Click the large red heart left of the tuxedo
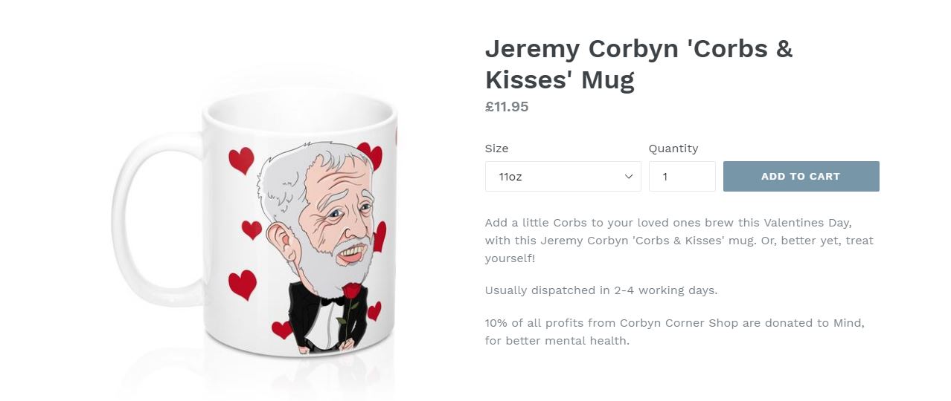The image size is (951, 401). coord(243,284)
